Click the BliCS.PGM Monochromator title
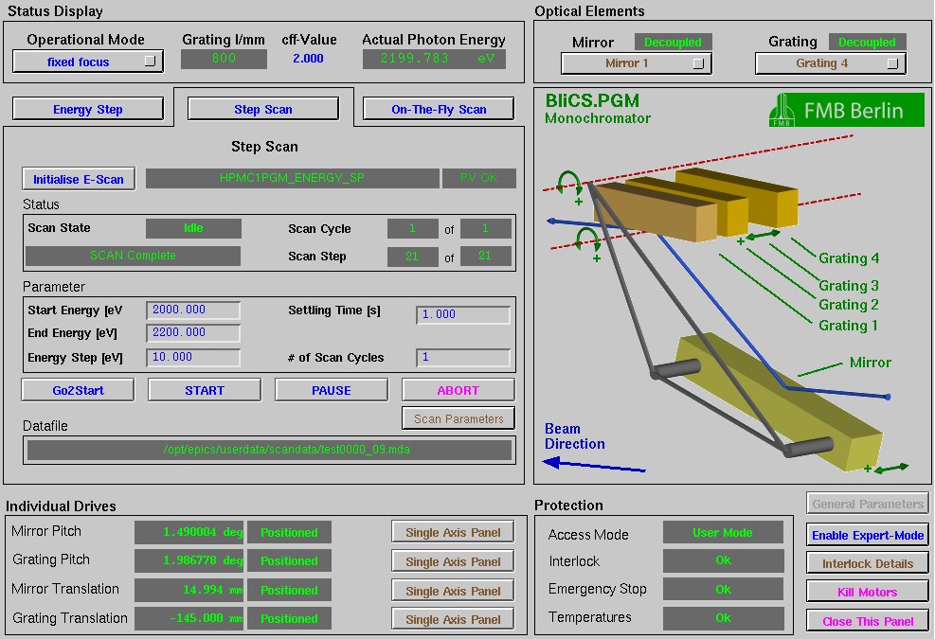Viewport: 935px width, 639px height. click(x=598, y=109)
